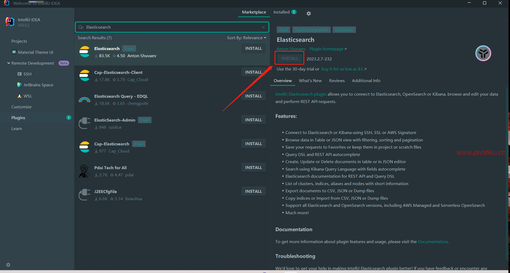Click the Beta badge beside Remote Development
Image resolution: width=510 pixels, height=273 pixels.
point(64,63)
